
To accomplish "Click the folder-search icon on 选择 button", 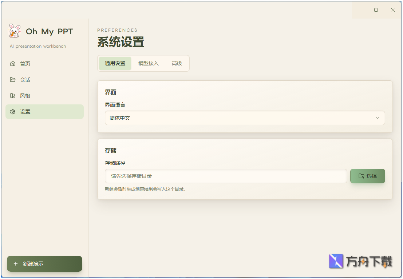I will pos(361,176).
